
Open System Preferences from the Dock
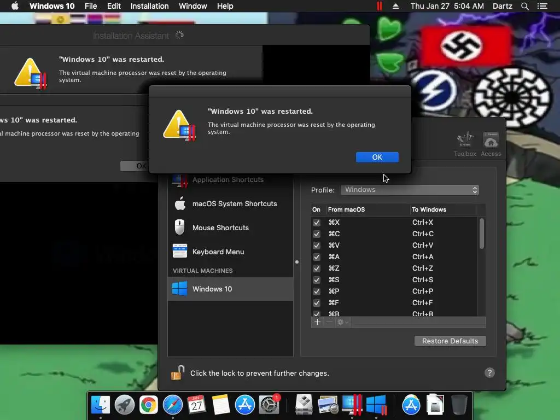269,405
